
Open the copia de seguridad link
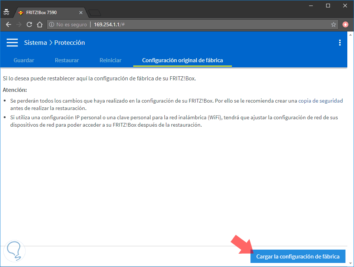321,101
